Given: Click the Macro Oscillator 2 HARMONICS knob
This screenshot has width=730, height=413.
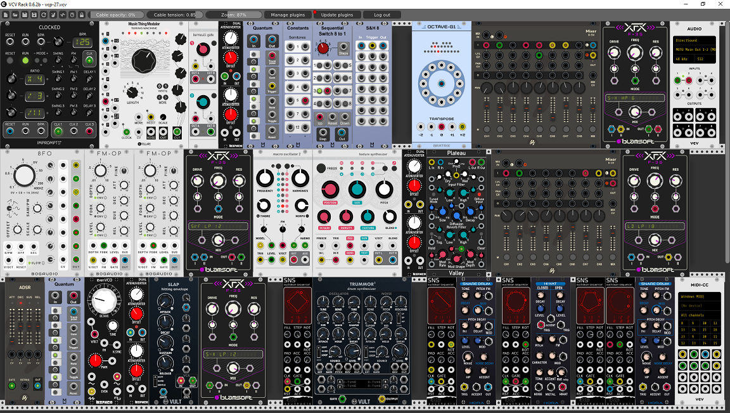Looking at the screenshot, I should [300, 178].
